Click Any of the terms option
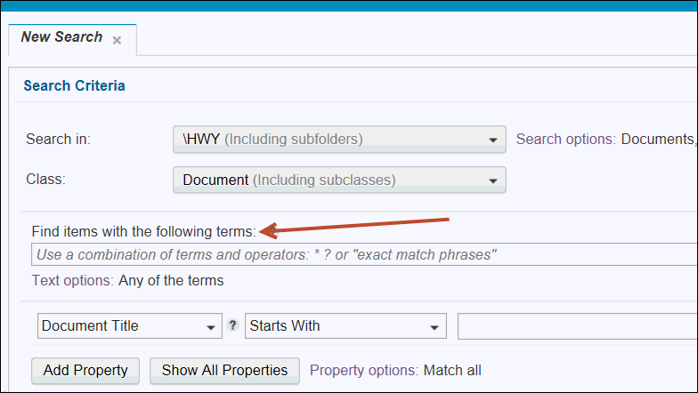Screen dimensions: 698x393 click(171, 281)
